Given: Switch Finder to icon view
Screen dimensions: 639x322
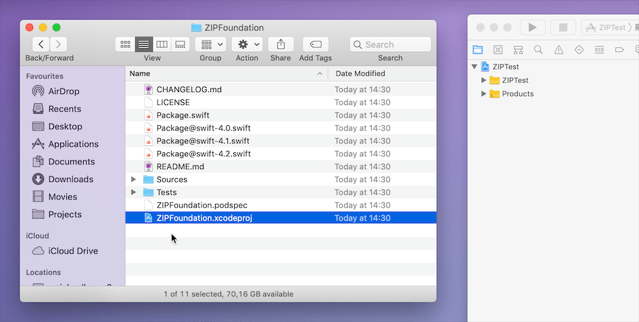Looking at the screenshot, I should (125, 45).
